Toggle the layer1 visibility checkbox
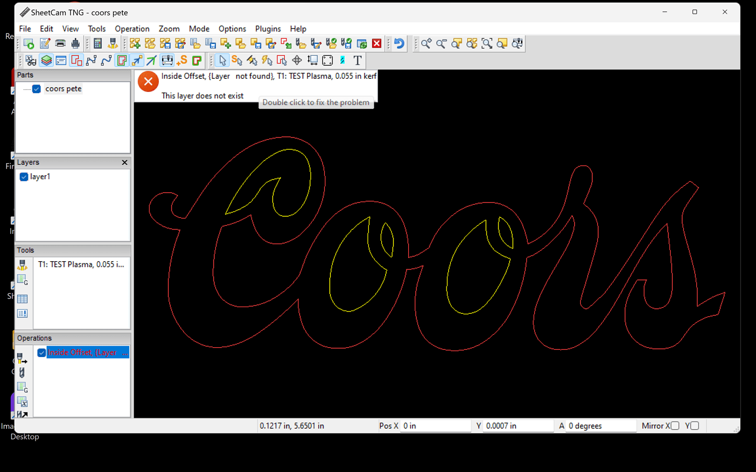The width and height of the screenshot is (756, 472). click(x=24, y=177)
